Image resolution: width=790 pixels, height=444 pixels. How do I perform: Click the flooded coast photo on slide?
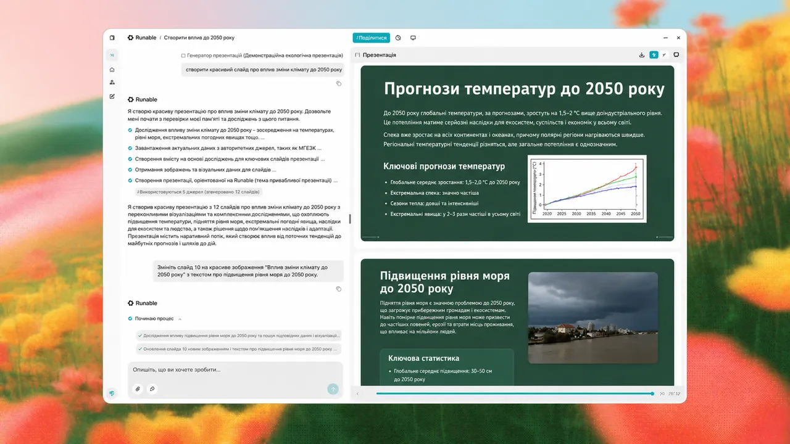(x=593, y=318)
